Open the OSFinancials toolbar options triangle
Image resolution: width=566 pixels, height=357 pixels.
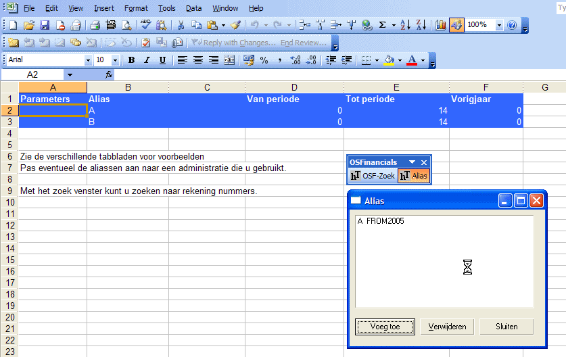pyautogui.click(x=412, y=162)
